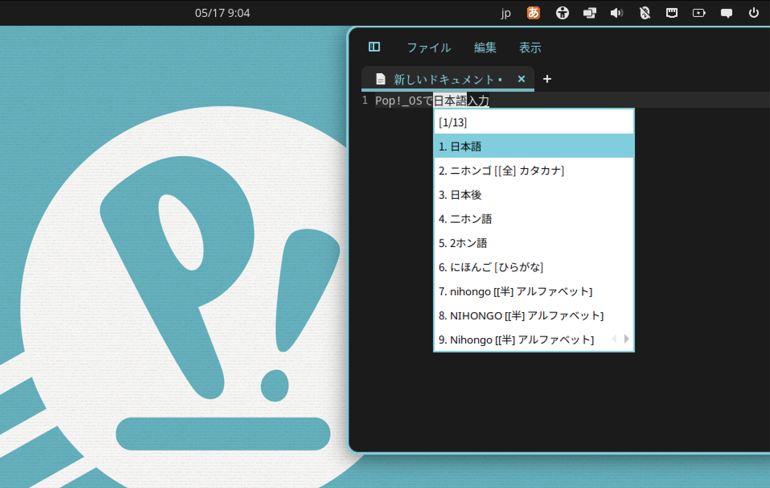Open the Bluetooth applet in top panel
Viewport: 770px width, 488px height.
pos(645,13)
